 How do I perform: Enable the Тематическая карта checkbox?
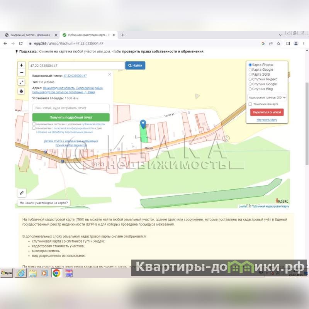(250, 104)
